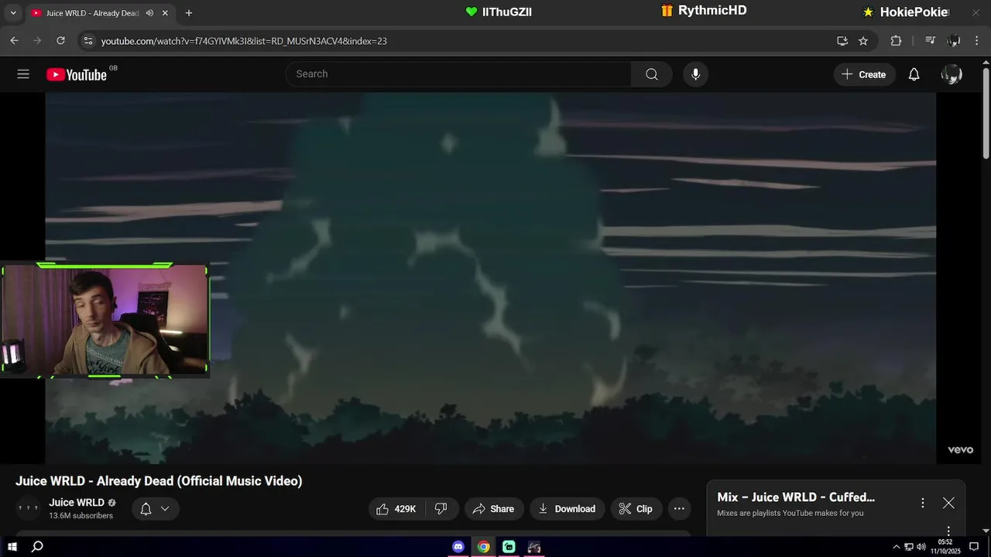This screenshot has height=557, width=991.
Task: Click the video title Already Dead text
Action: [x=159, y=481]
